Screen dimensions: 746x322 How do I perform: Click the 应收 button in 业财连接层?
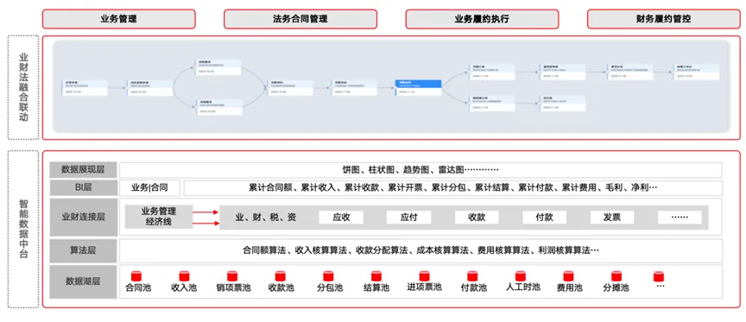point(341,218)
